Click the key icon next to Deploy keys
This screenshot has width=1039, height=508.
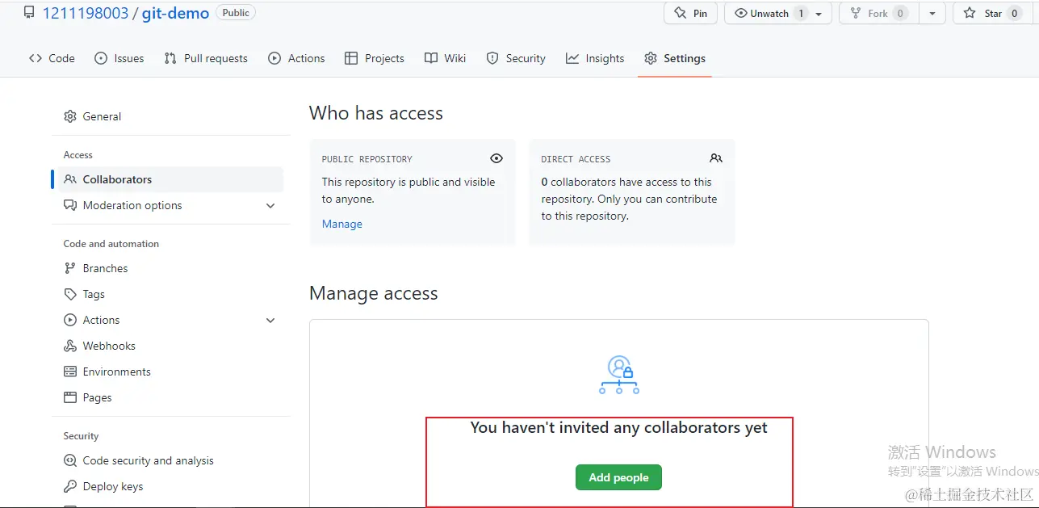(70, 486)
